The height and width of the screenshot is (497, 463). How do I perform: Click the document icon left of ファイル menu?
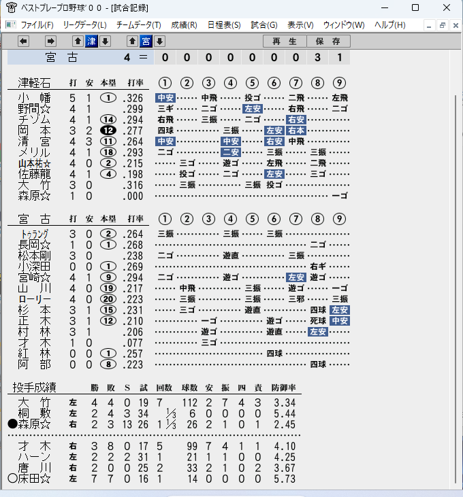[11, 24]
